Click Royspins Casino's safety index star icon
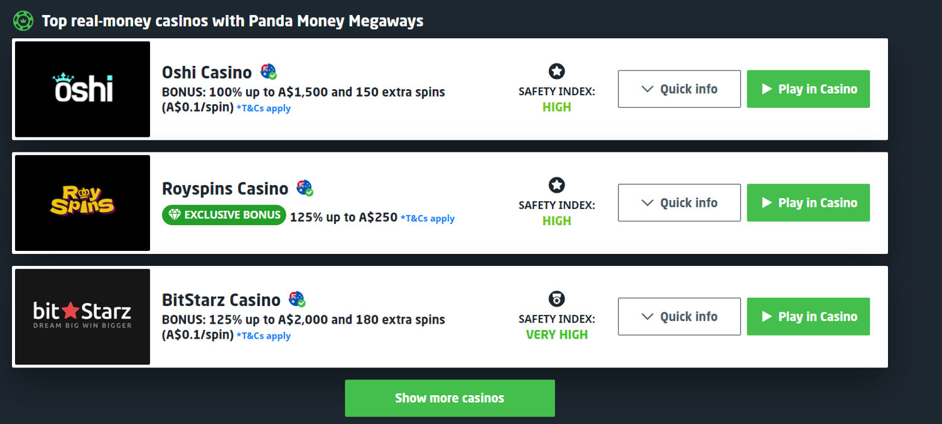 point(556,185)
